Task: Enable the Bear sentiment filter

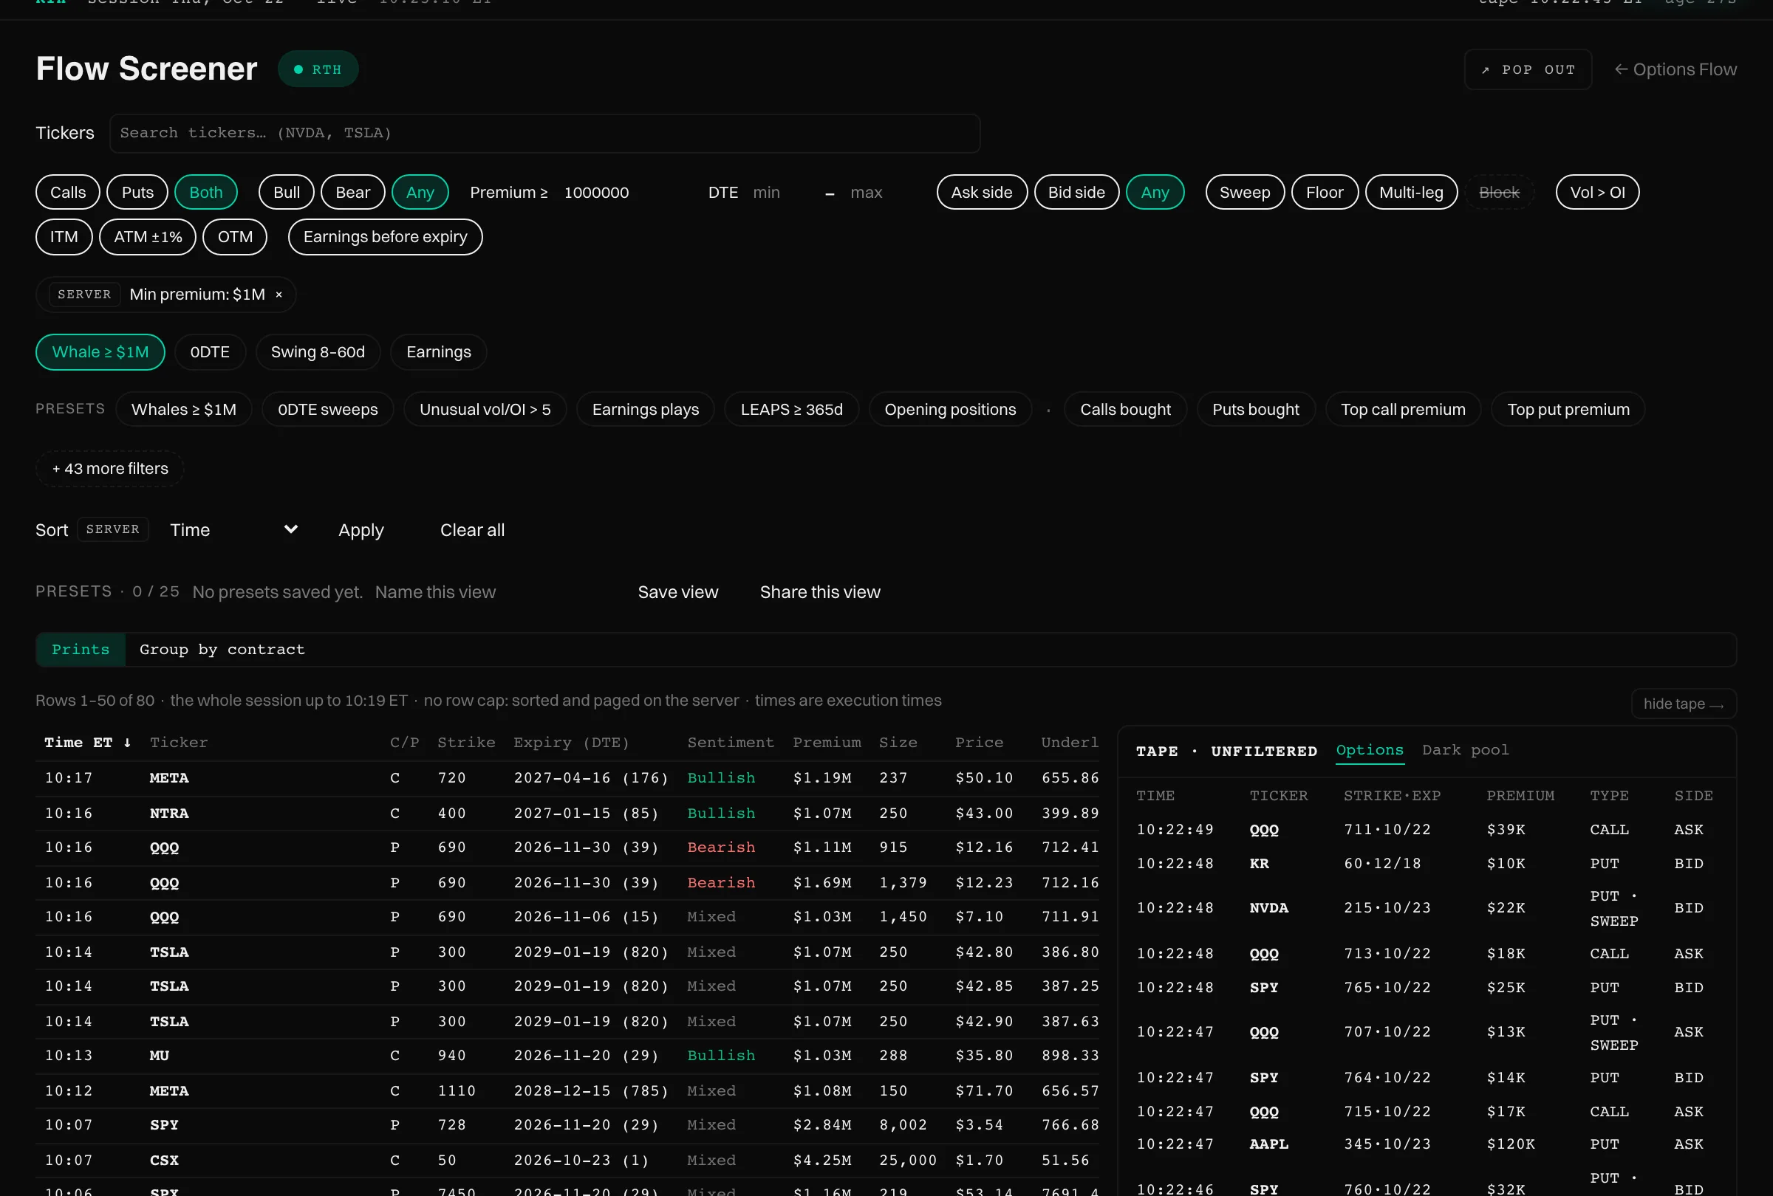Action: (352, 192)
